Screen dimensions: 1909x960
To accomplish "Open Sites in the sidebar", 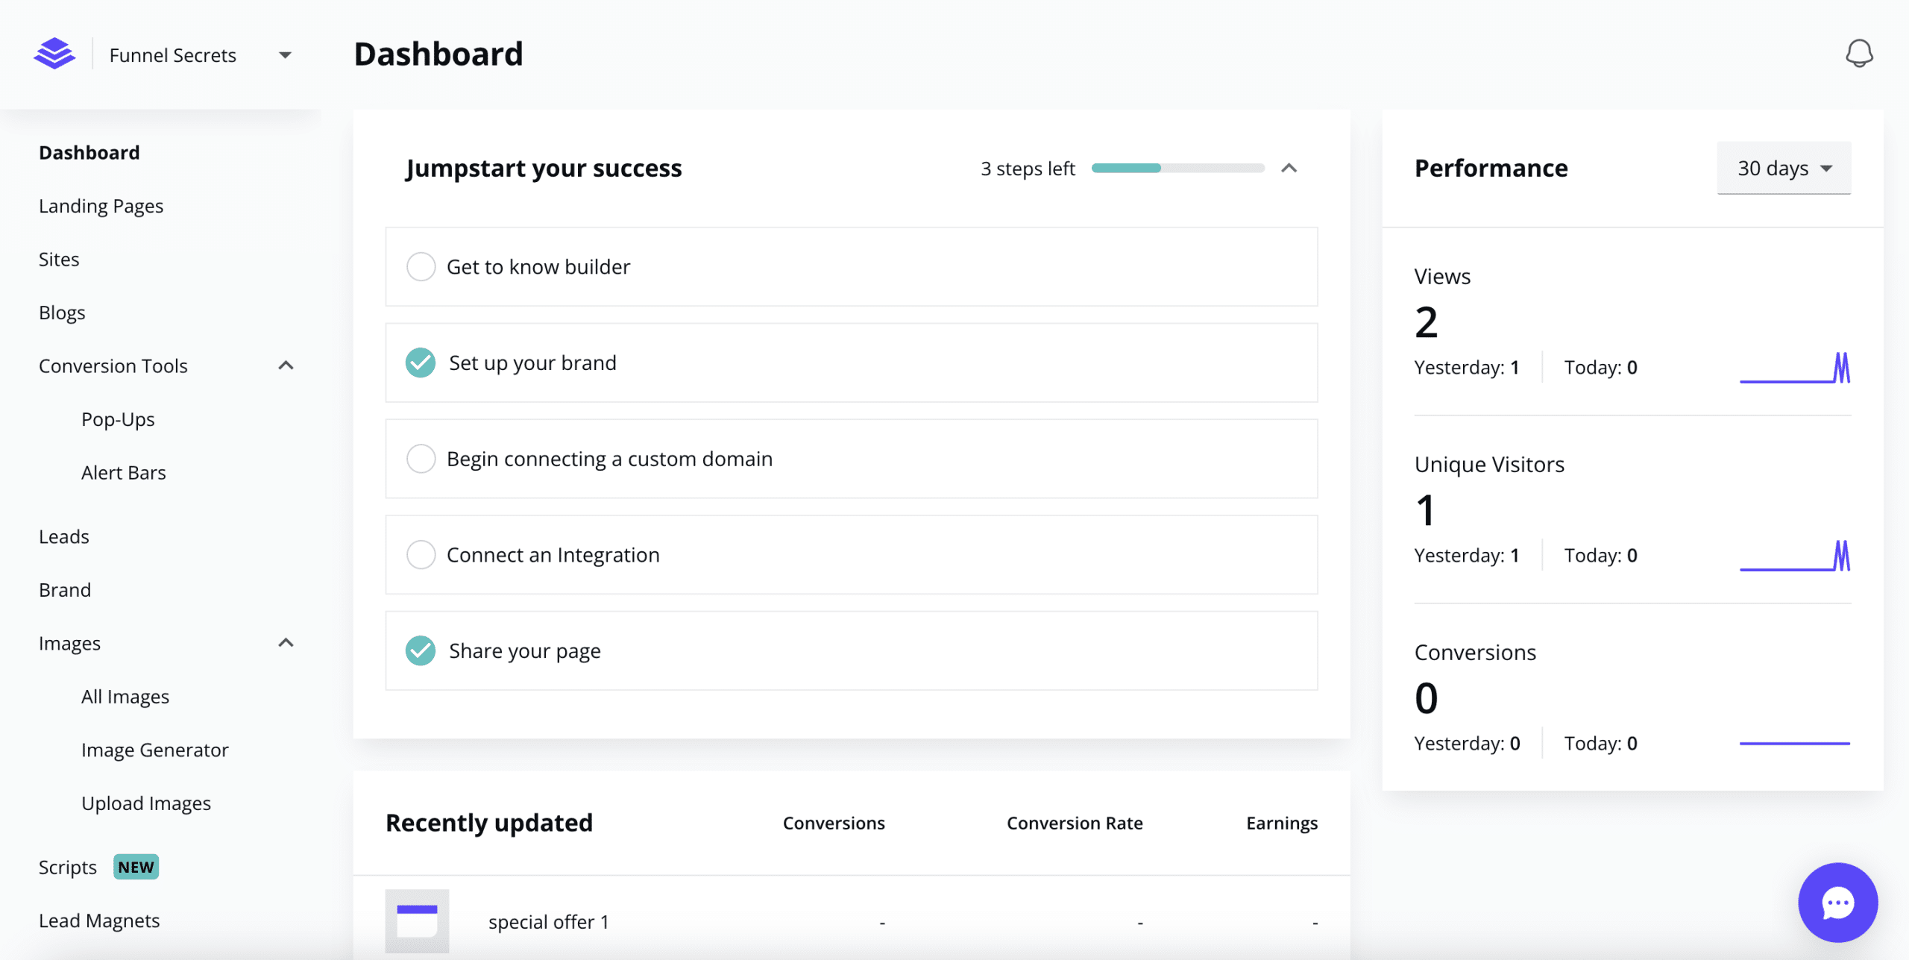I will tap(59, 259).
